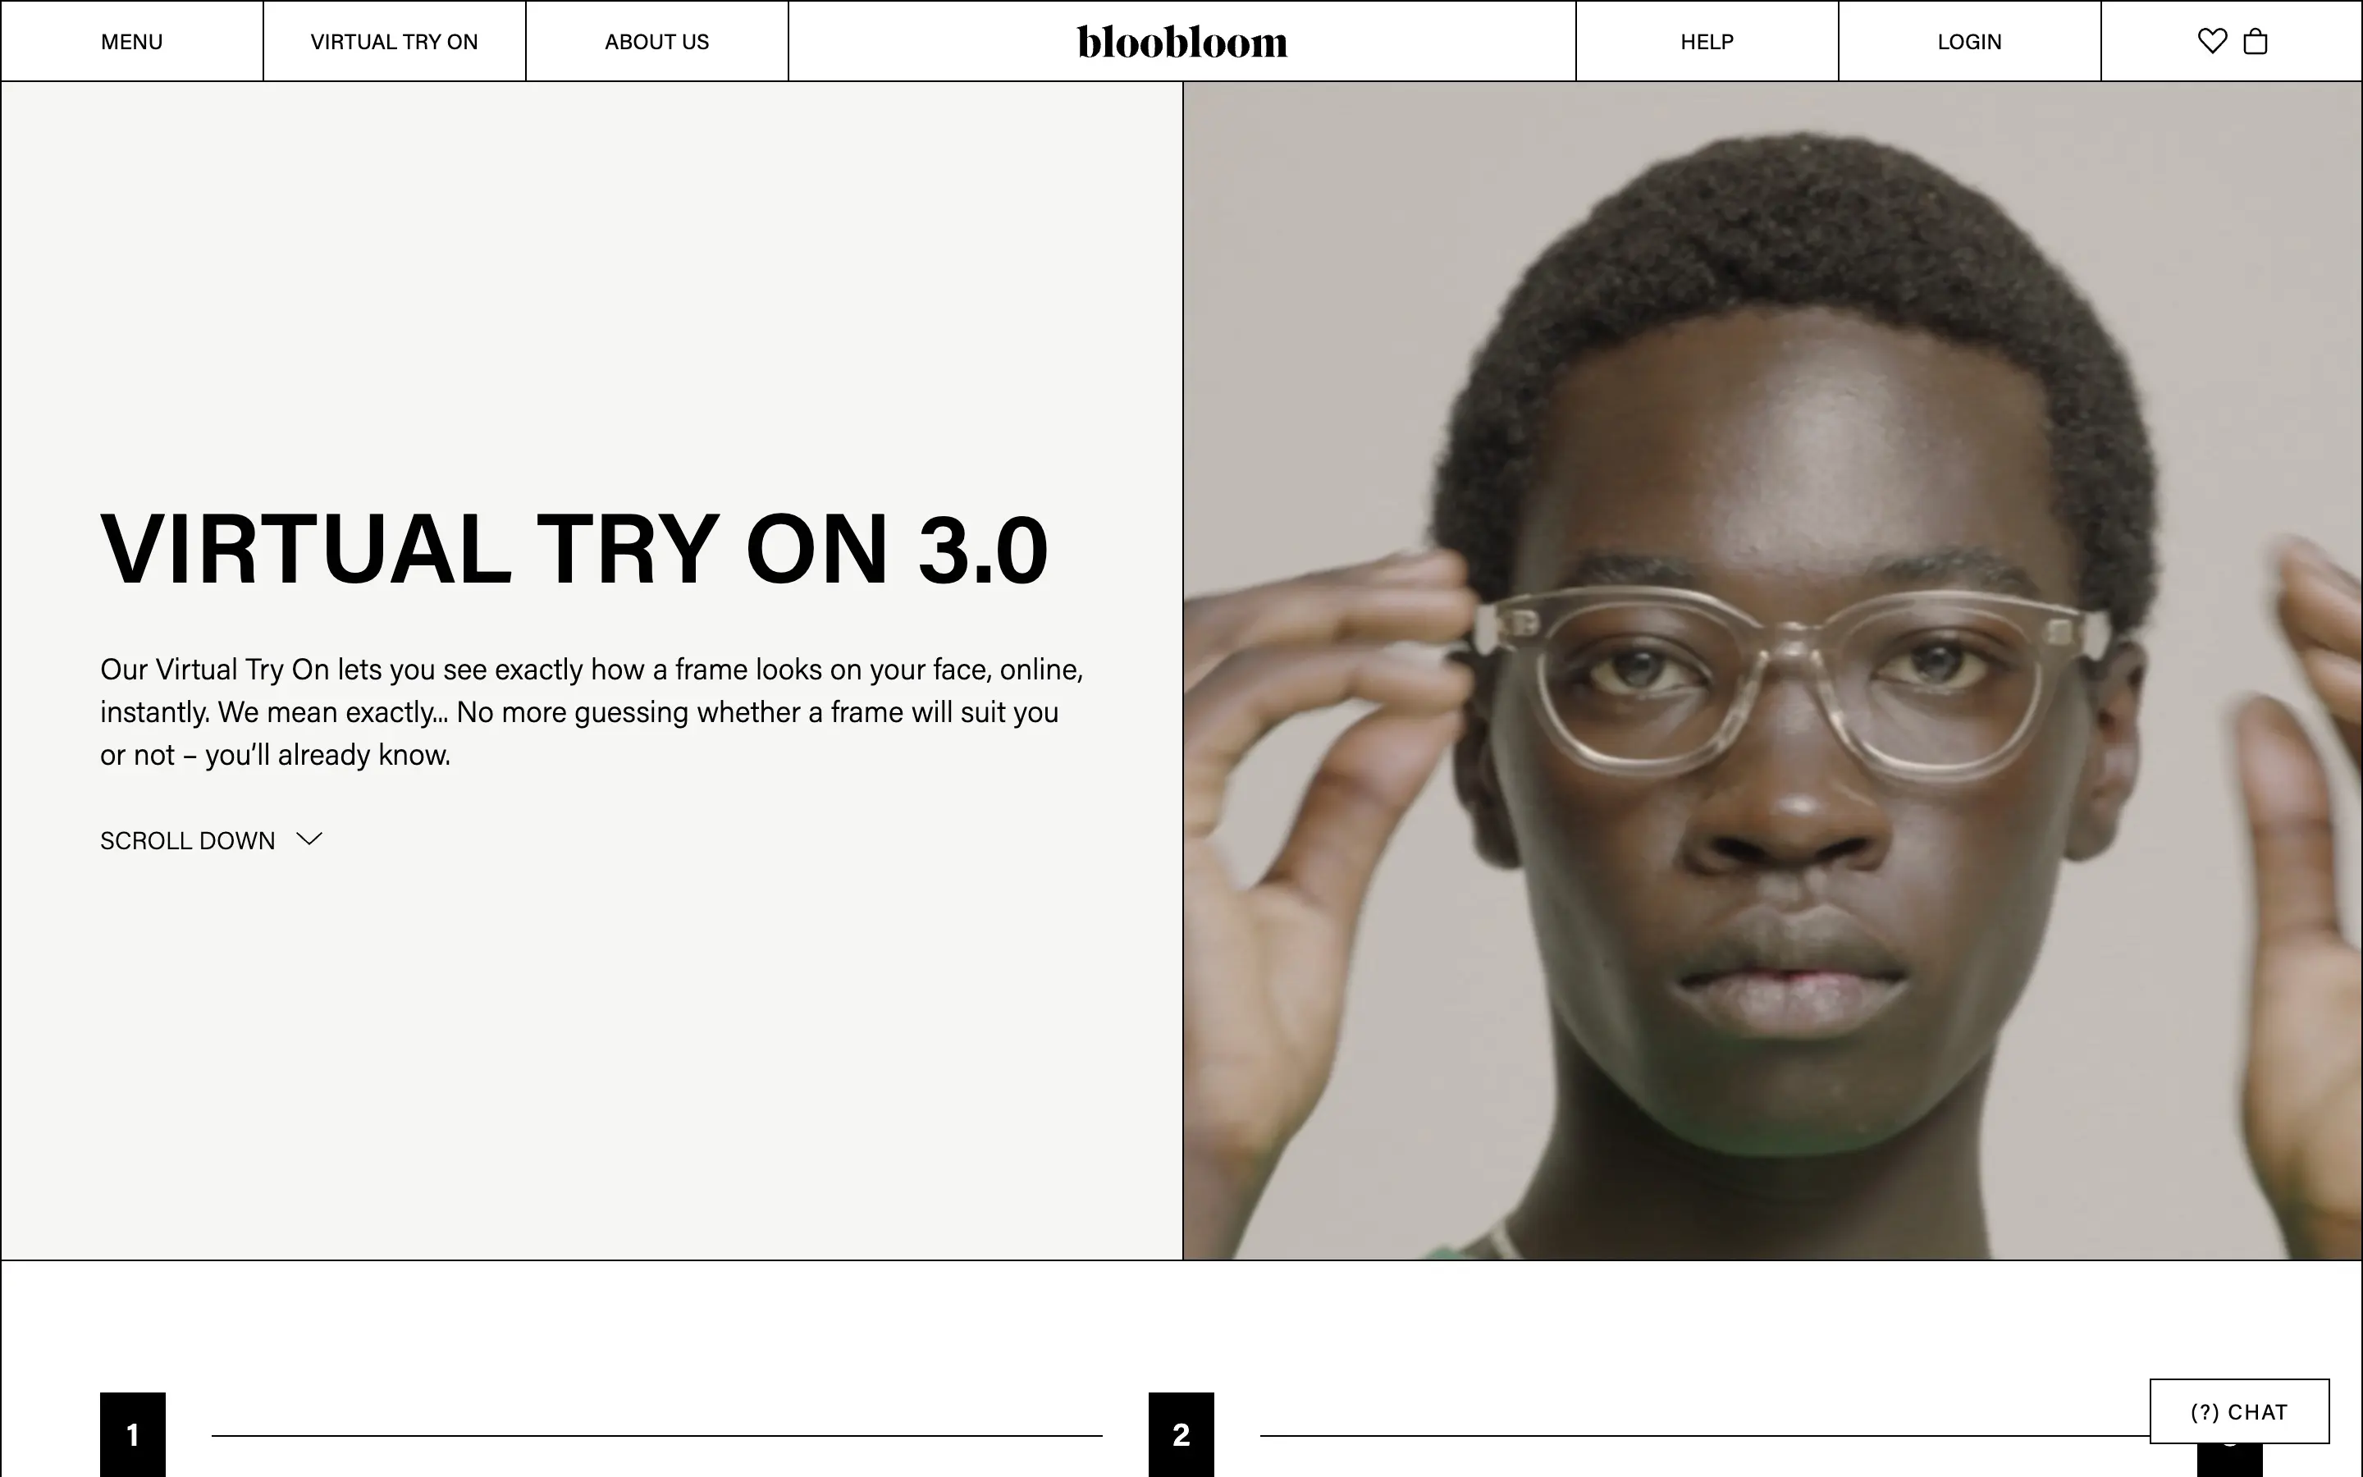Open the HELP section
This screenshot has height=1477, width=2363.
[x=1707, y=42]
